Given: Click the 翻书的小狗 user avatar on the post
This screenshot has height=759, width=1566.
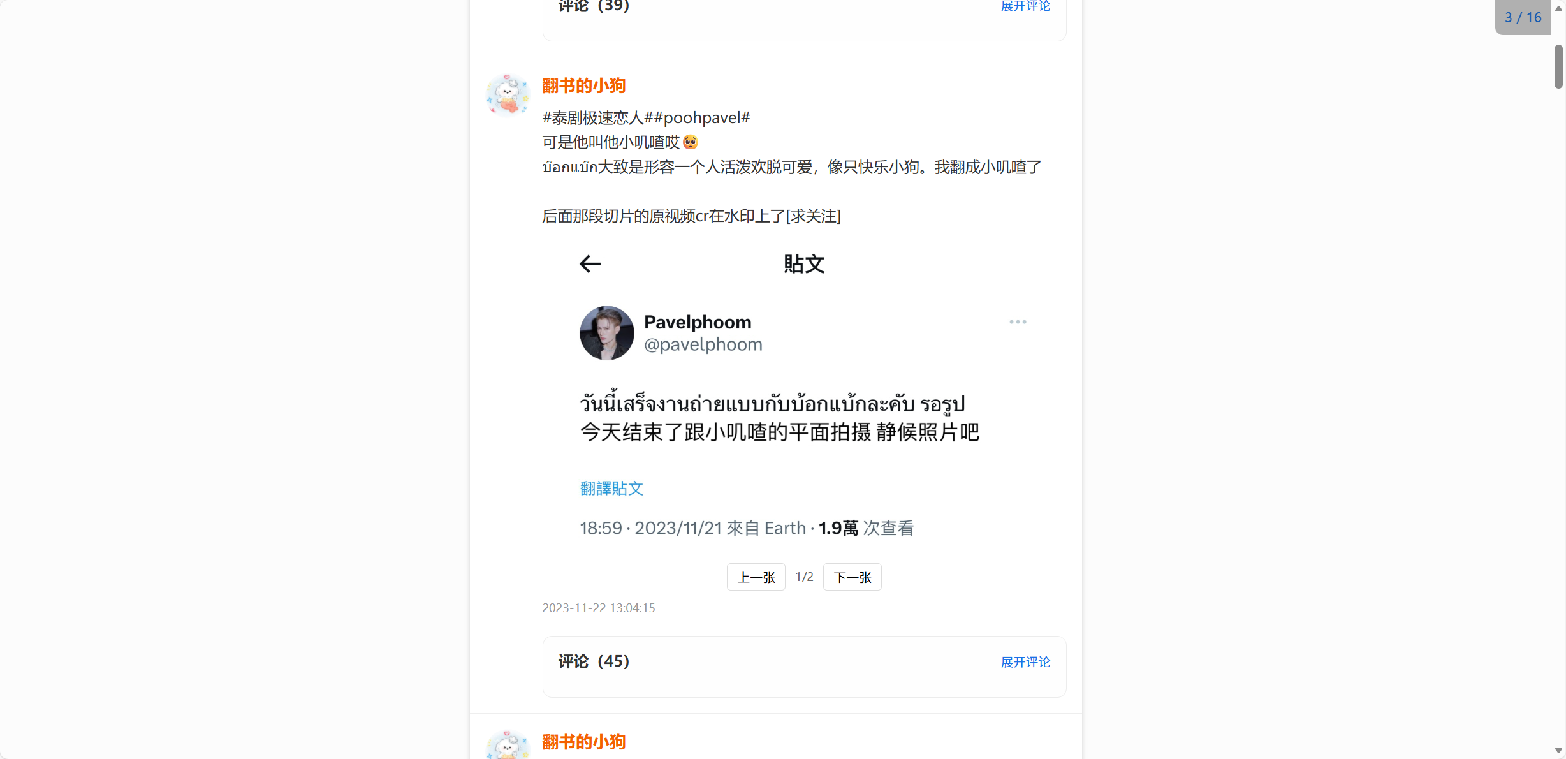Looking at the screenshot, I should coord(508,96).
